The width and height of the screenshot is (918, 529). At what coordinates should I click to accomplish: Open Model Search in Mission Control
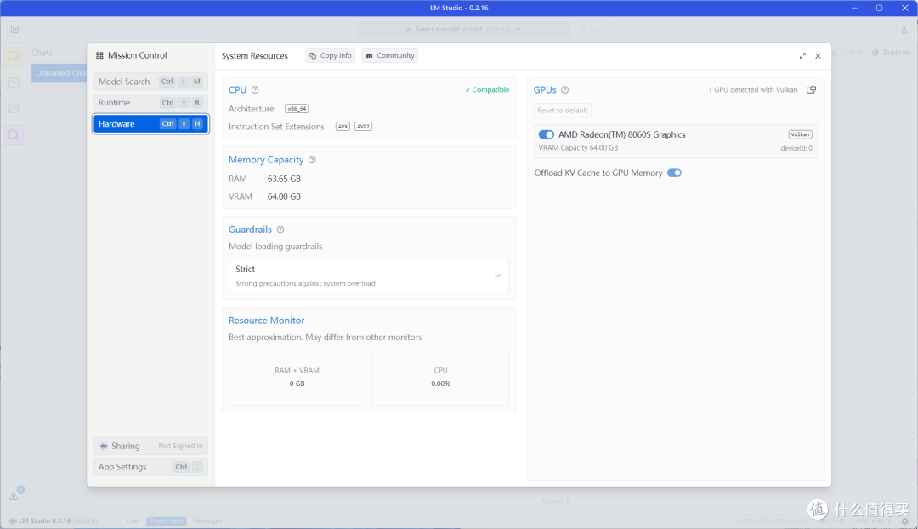(x=150, y=82)
